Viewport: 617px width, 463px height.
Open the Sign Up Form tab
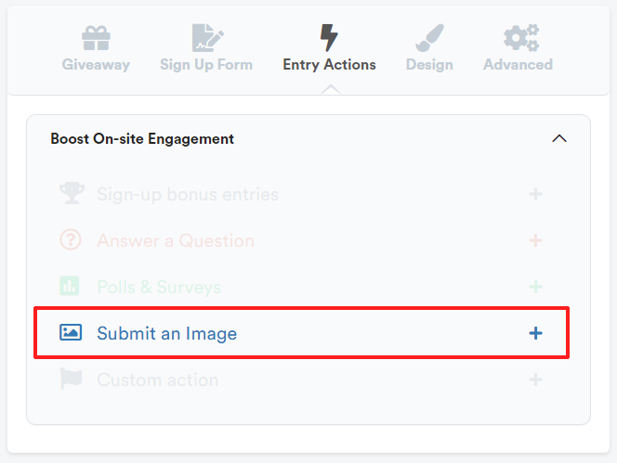click(x=206, y=48)
